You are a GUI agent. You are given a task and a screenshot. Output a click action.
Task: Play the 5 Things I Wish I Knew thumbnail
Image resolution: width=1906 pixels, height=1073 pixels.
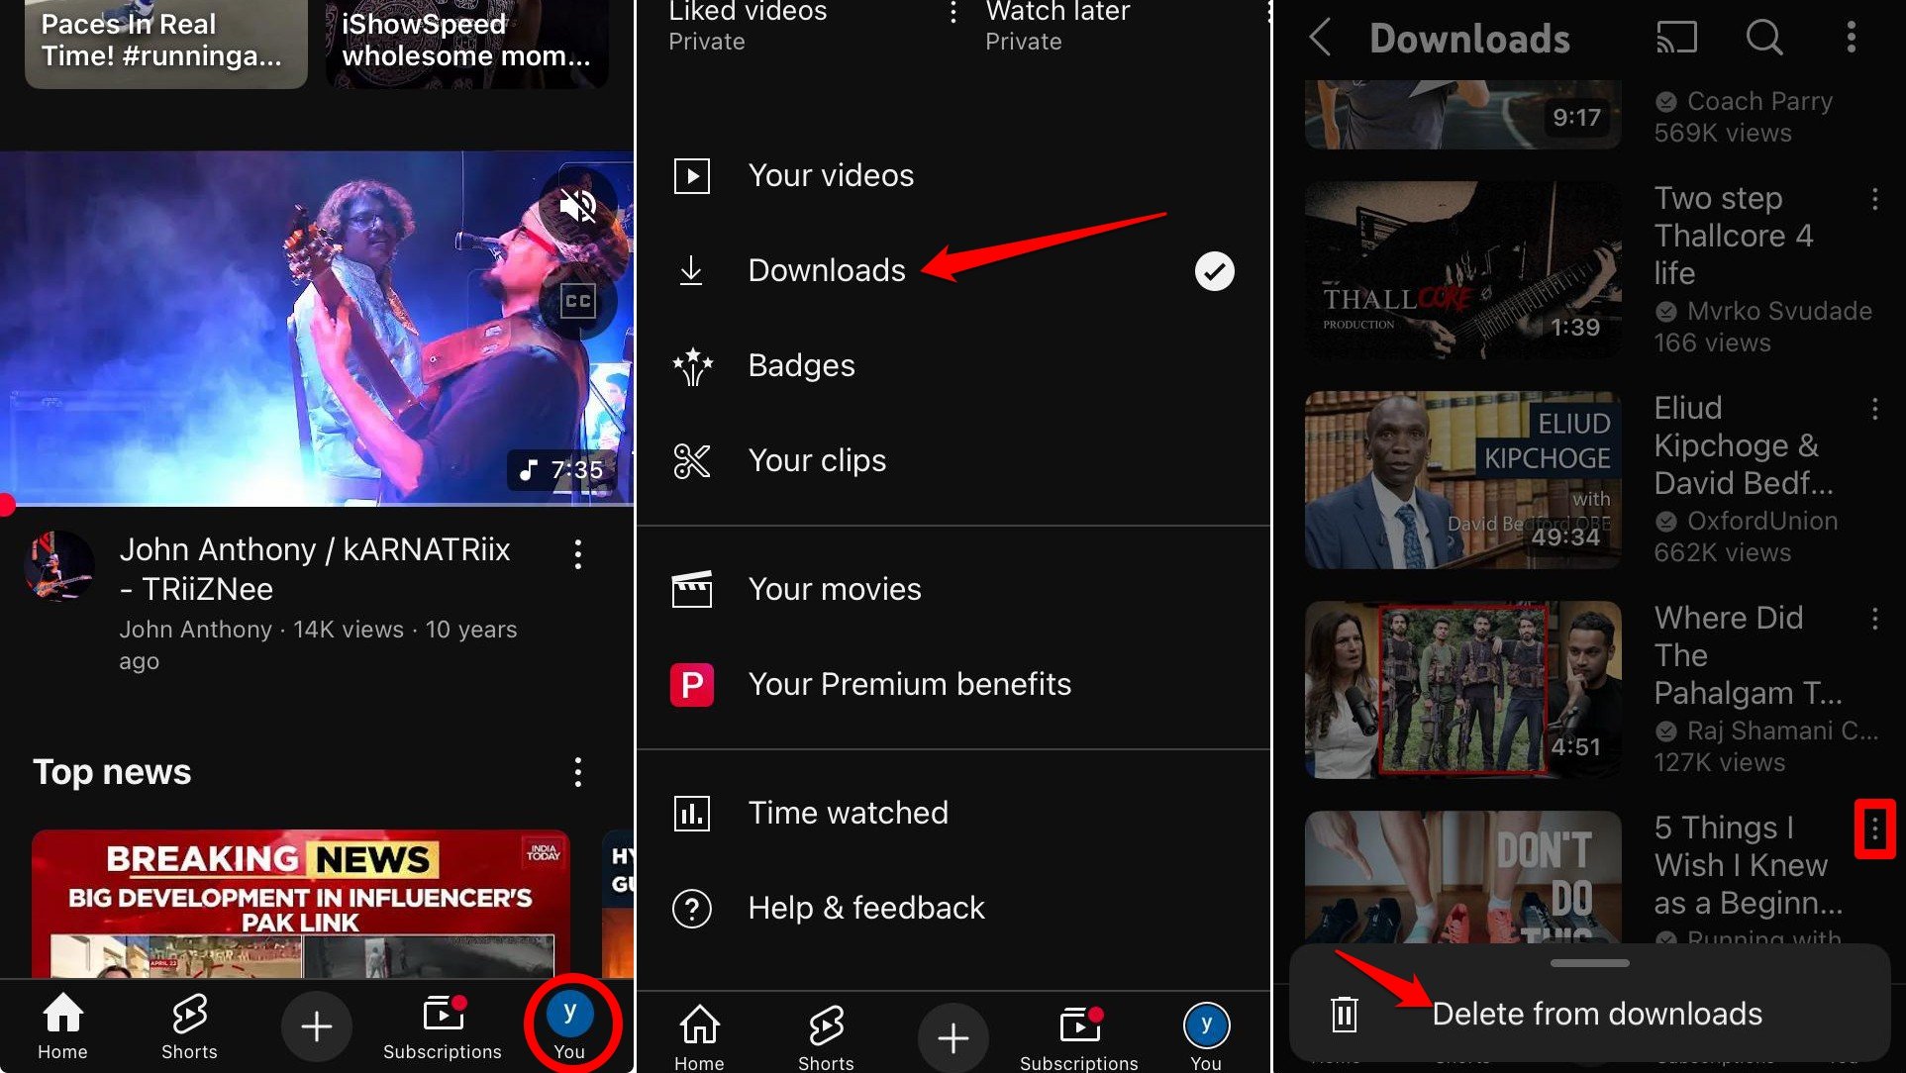(x=1463, y=876)
